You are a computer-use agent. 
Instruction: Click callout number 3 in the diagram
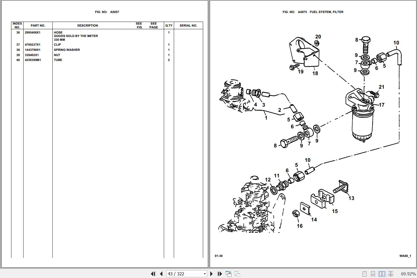click(264, 105)
